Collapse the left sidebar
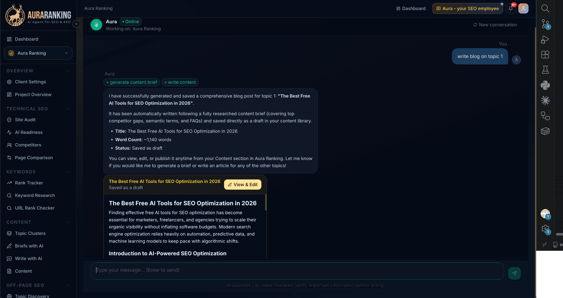The image size is (563, 298). point(76,24)
